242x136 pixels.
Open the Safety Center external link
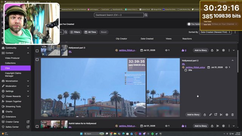(x=16, y=127)
